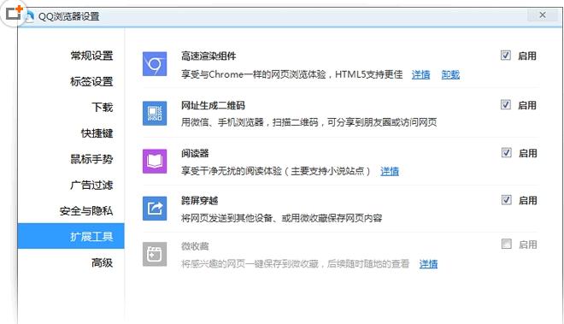564x324 pixels.
Task: Click the 高速渲染组件 title text
Action: coord(209,56)
